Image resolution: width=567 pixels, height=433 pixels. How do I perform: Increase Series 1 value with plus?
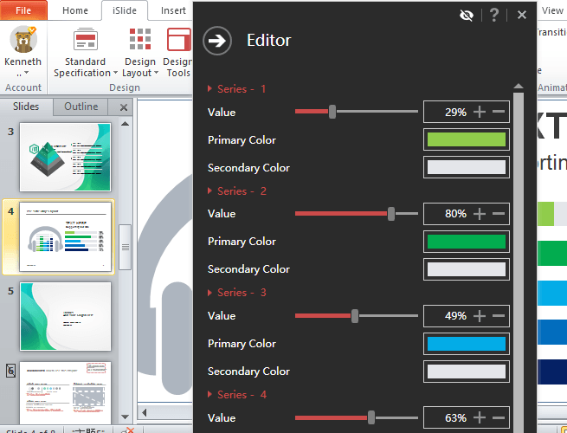480,112
